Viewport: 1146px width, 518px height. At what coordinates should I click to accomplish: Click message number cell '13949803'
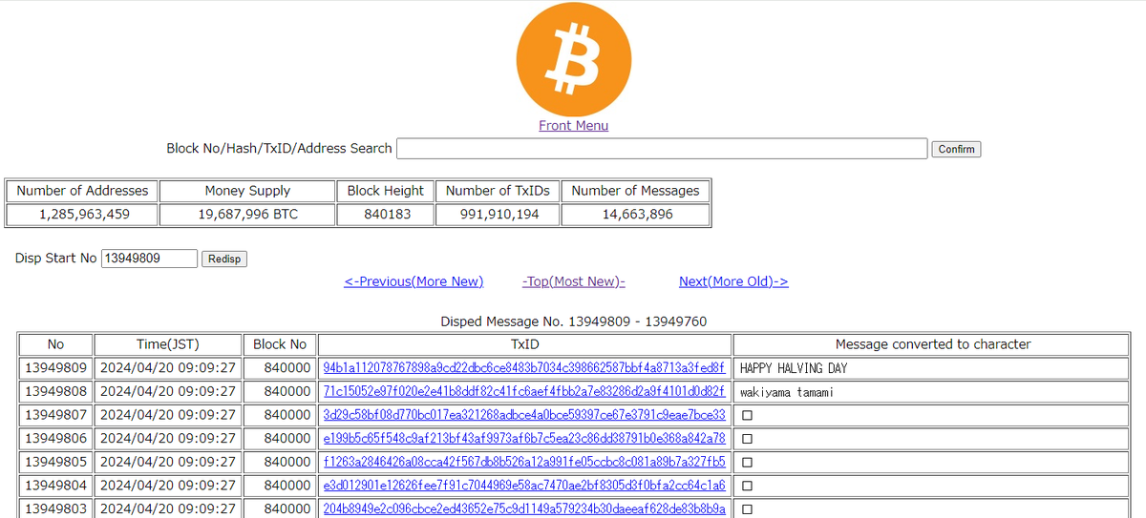(x=55, y=508)
